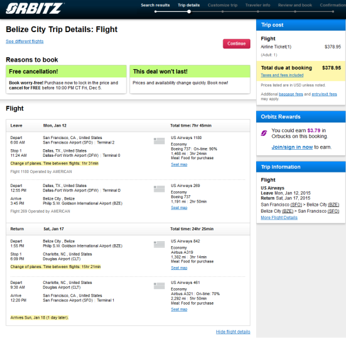Open More Flight Details link

(279, 217)
